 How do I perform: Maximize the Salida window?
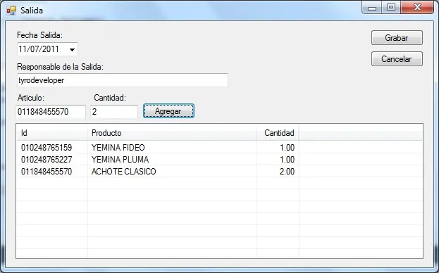pyautogui.click(x=391, y=8)
